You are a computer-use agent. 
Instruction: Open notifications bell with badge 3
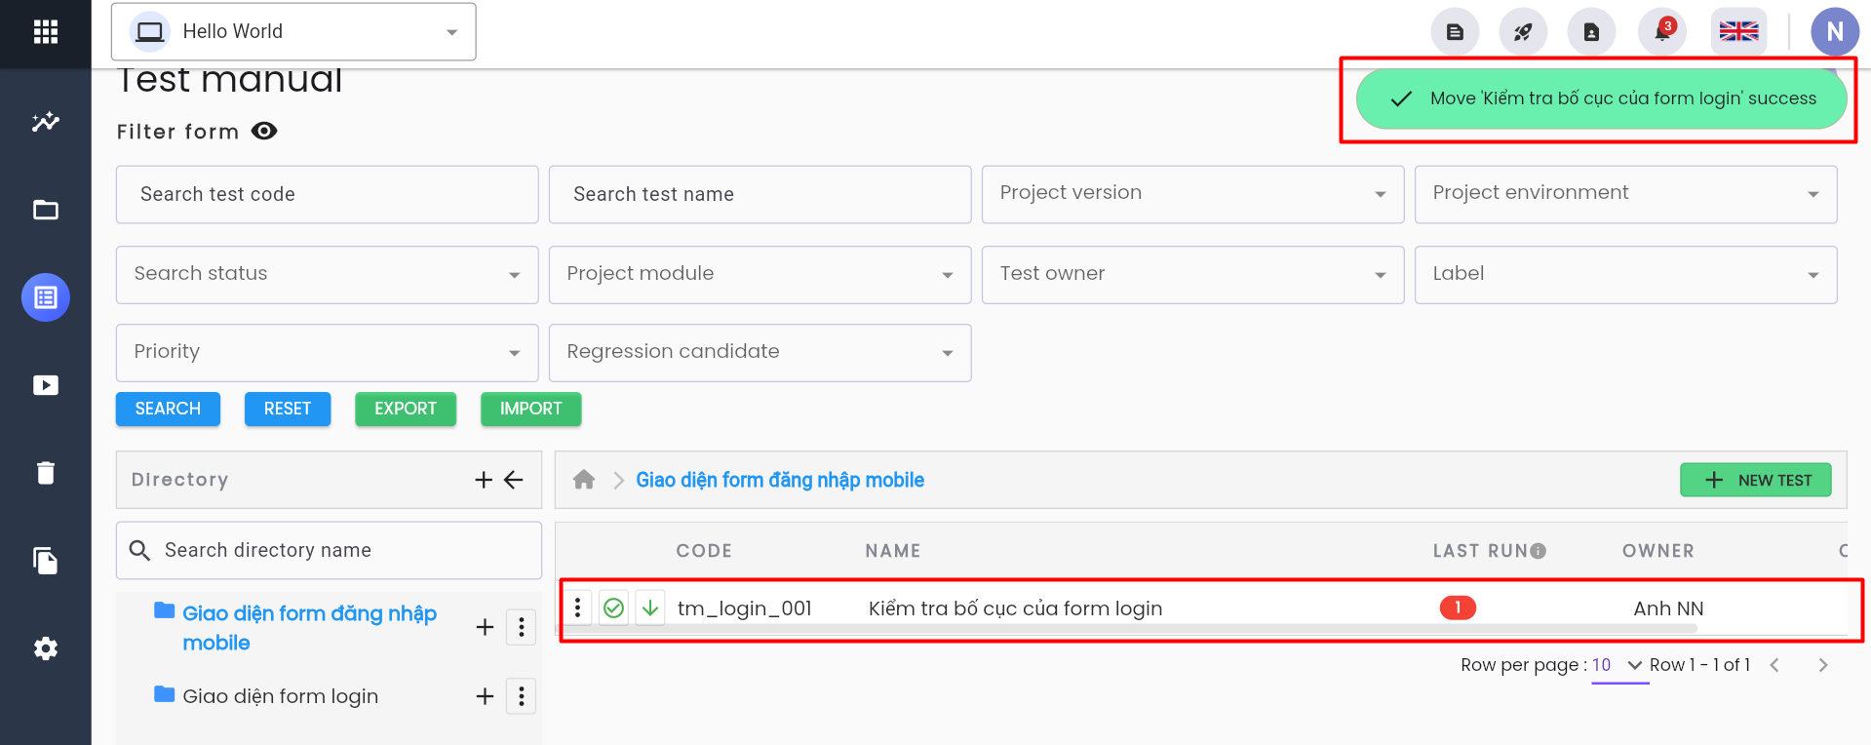[1662, 32]
